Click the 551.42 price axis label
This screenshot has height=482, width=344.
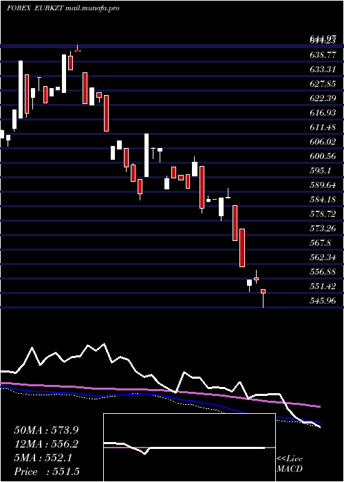(x=322, y=286)
